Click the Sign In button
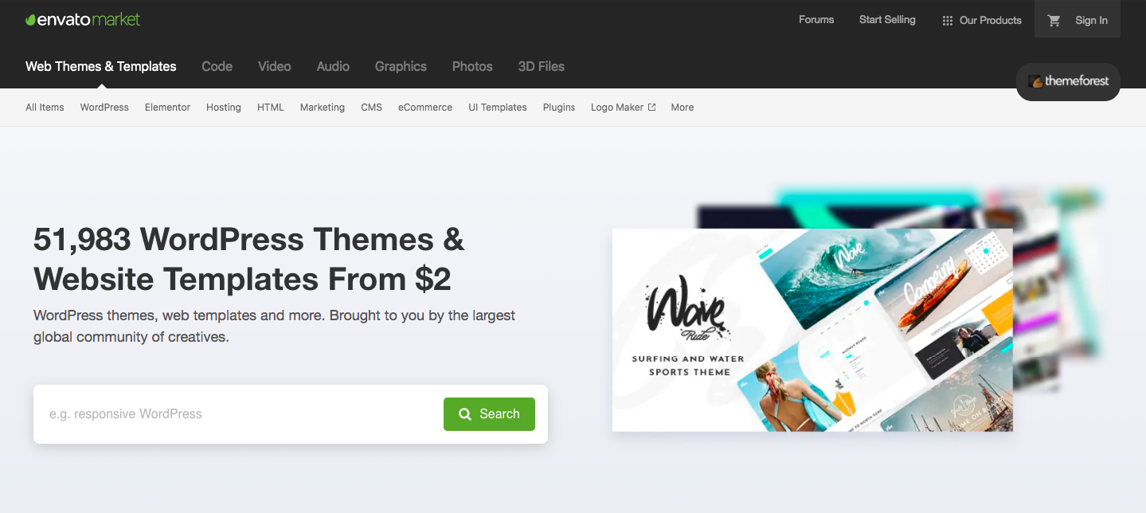 (x=1078, y=20)
